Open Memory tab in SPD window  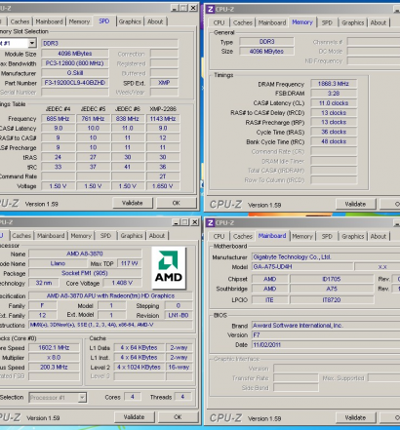tap(79, 21)
